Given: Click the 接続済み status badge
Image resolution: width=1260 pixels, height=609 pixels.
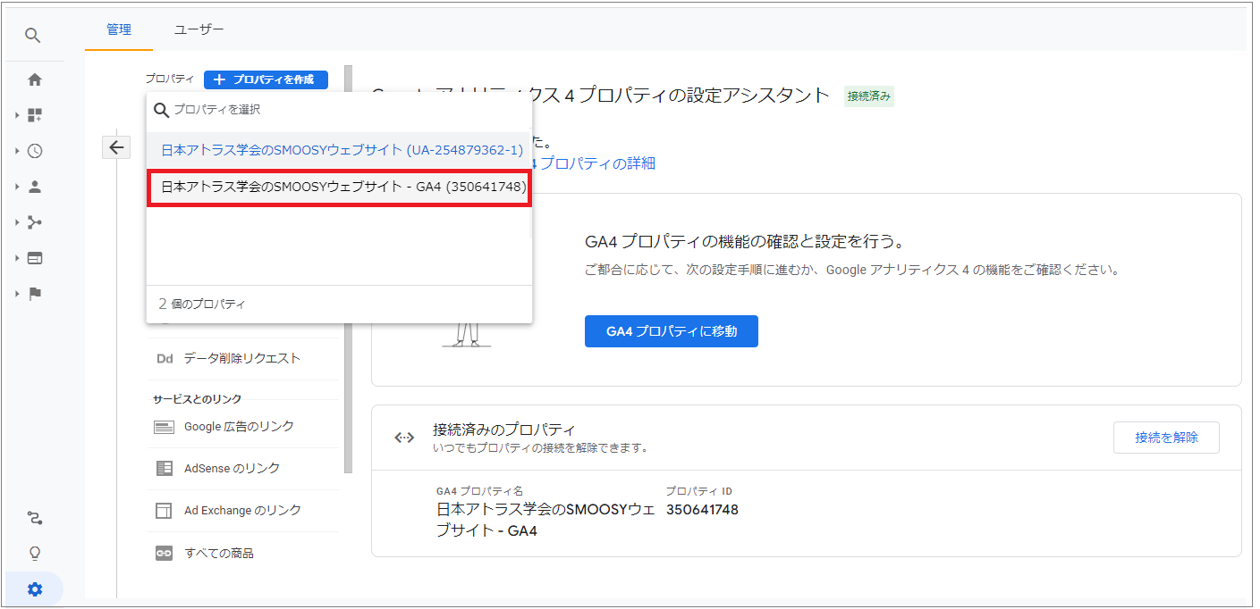Looking at the screenshot, I should (869, 96).
